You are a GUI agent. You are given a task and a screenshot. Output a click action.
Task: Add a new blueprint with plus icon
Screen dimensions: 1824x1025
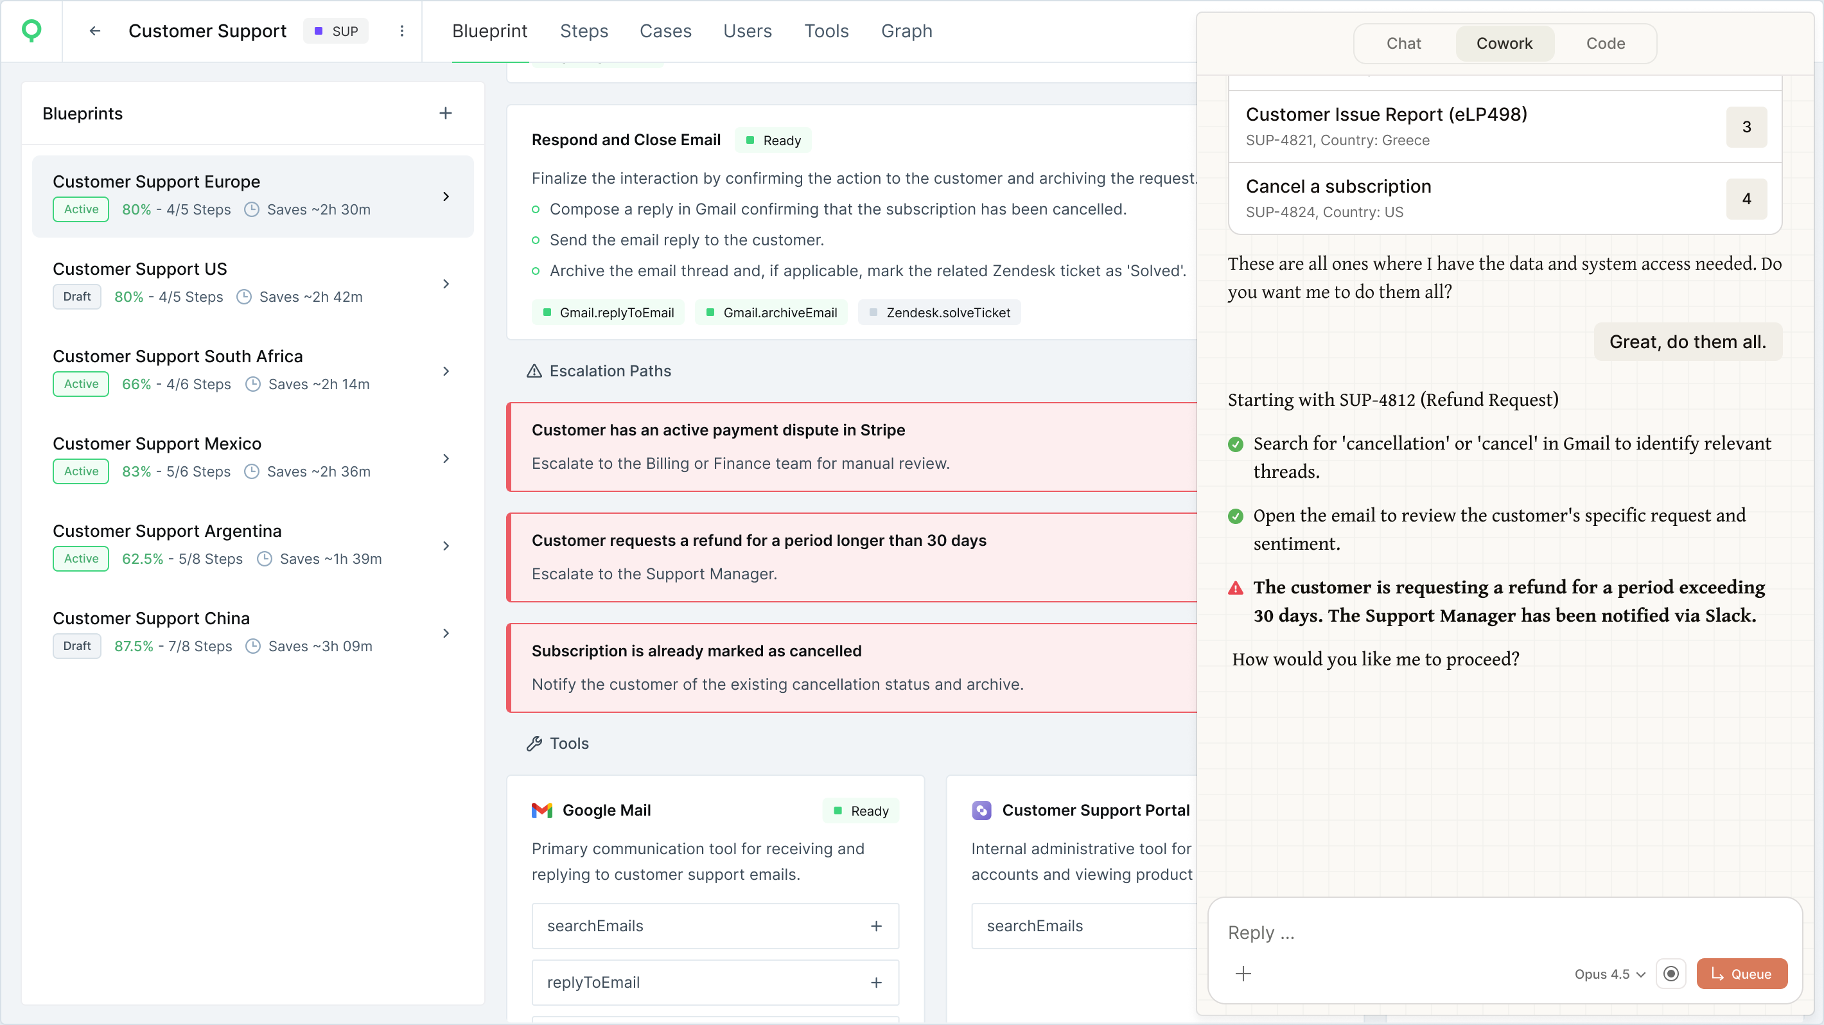point(445,113)
